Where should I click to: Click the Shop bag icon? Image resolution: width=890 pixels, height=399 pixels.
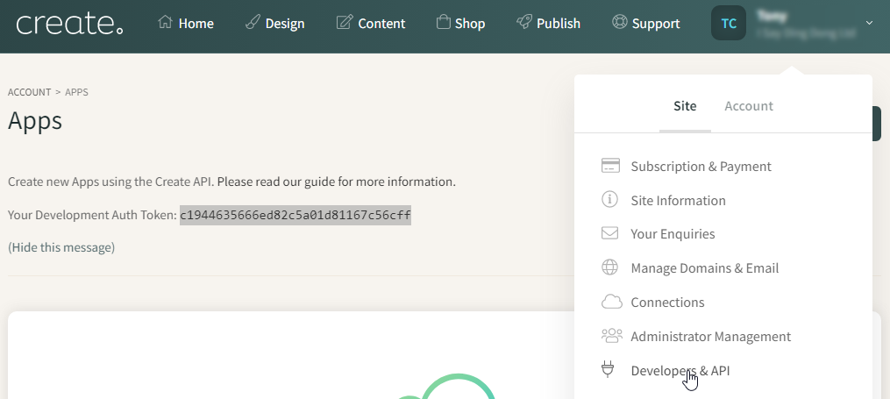coord(443,22)
